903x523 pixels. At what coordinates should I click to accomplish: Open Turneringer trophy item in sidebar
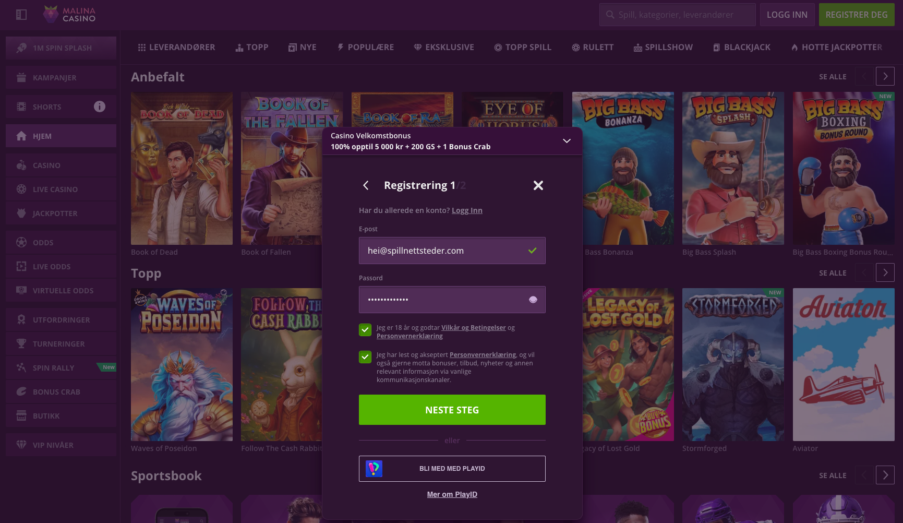click(58, 344)
